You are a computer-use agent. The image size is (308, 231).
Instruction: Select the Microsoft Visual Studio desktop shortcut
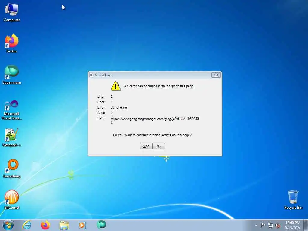point(12,110)
